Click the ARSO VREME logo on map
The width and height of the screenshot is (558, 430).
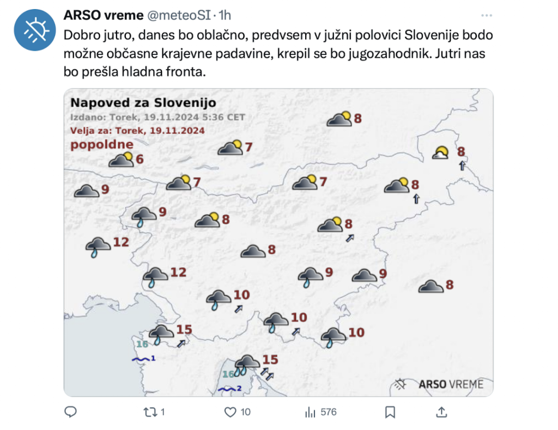[440, 384]
